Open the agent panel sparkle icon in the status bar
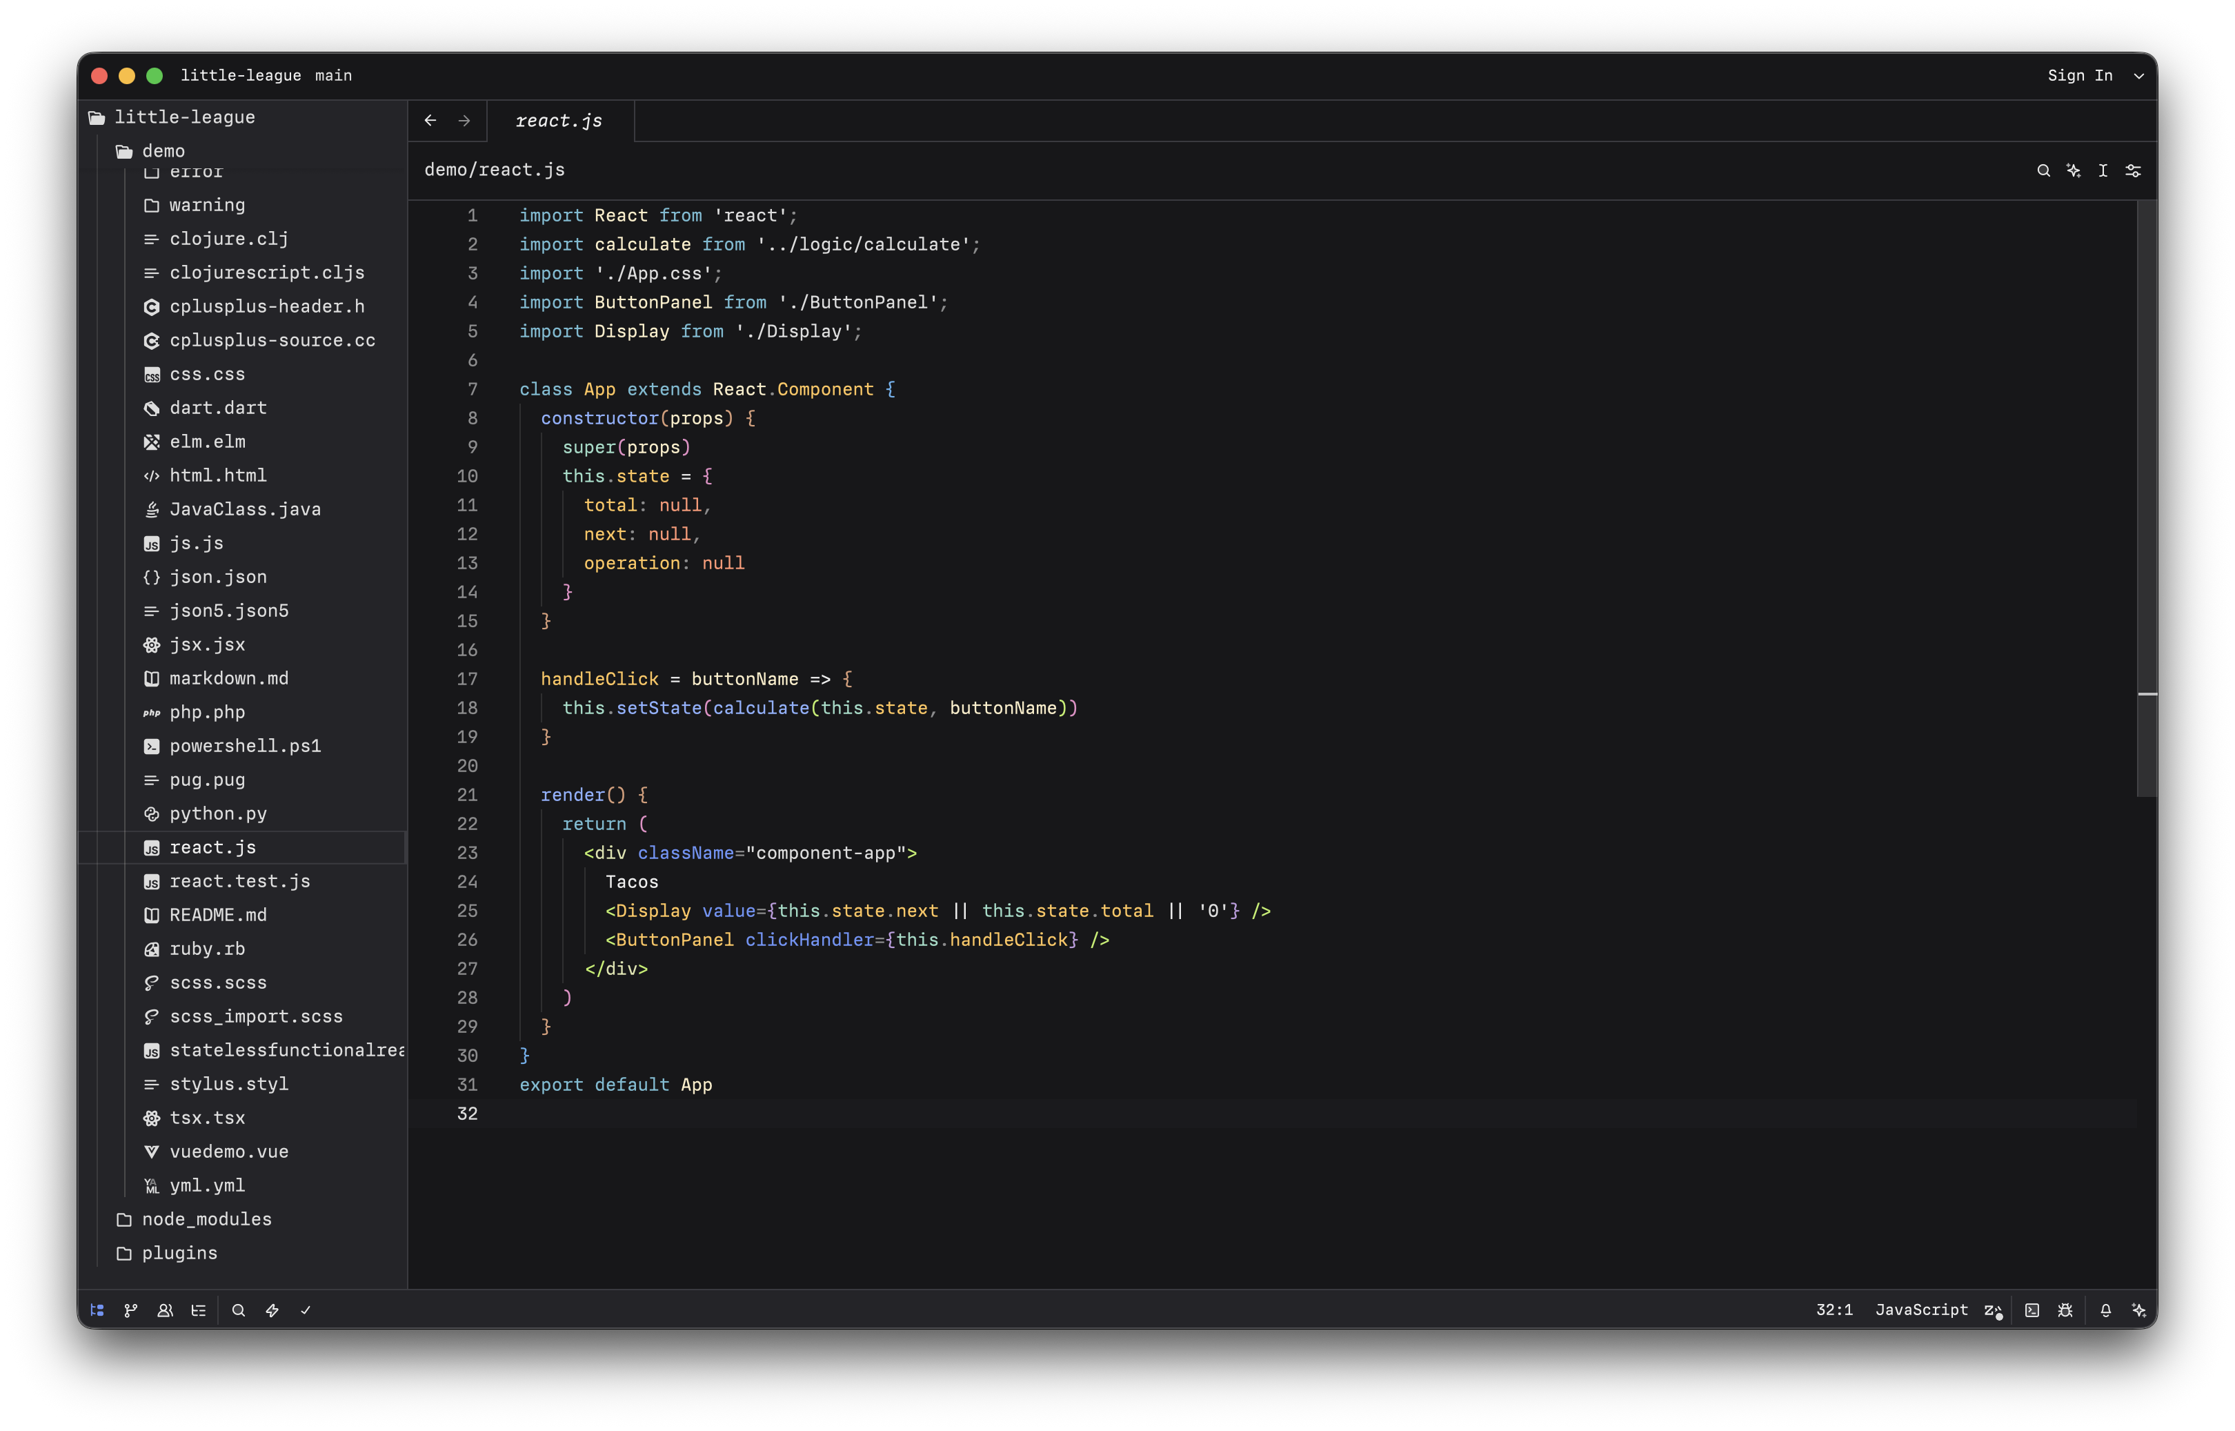This screenshot has height=1431, width=2235. point(2139,1310)
